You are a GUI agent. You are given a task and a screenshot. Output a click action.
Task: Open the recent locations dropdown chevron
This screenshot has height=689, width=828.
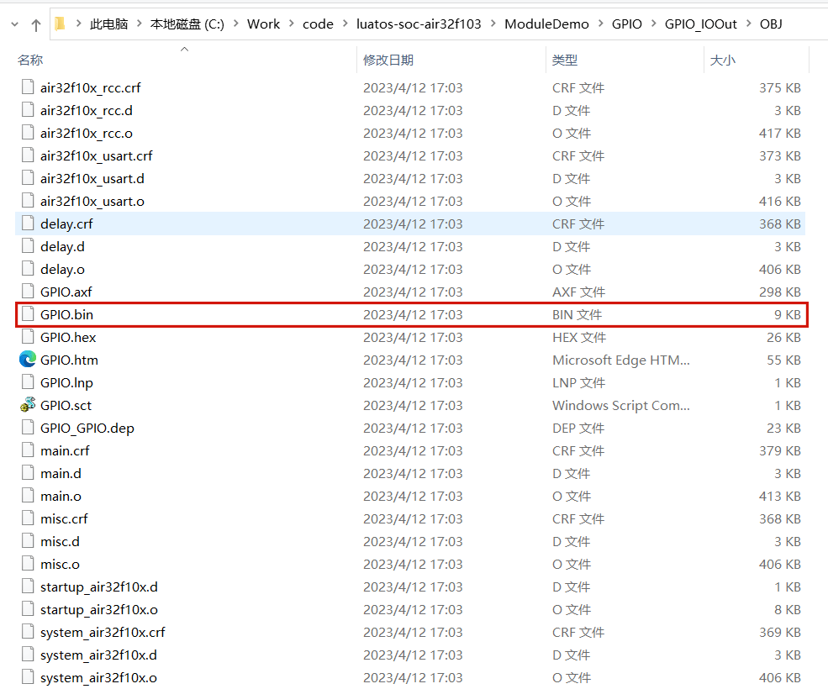point(15,24)
